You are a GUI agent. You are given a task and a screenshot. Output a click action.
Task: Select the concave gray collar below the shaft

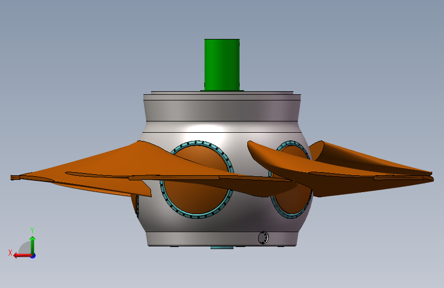pyautogui.click(x=222, y=111)
